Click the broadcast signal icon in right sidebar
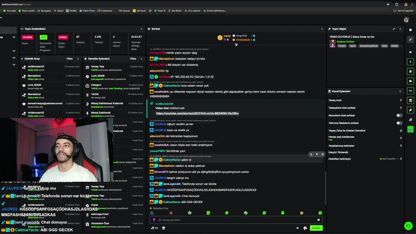Image resolution: width=416 pixels, height=234 pixels. pyautogui.click(x=410, y=91)
